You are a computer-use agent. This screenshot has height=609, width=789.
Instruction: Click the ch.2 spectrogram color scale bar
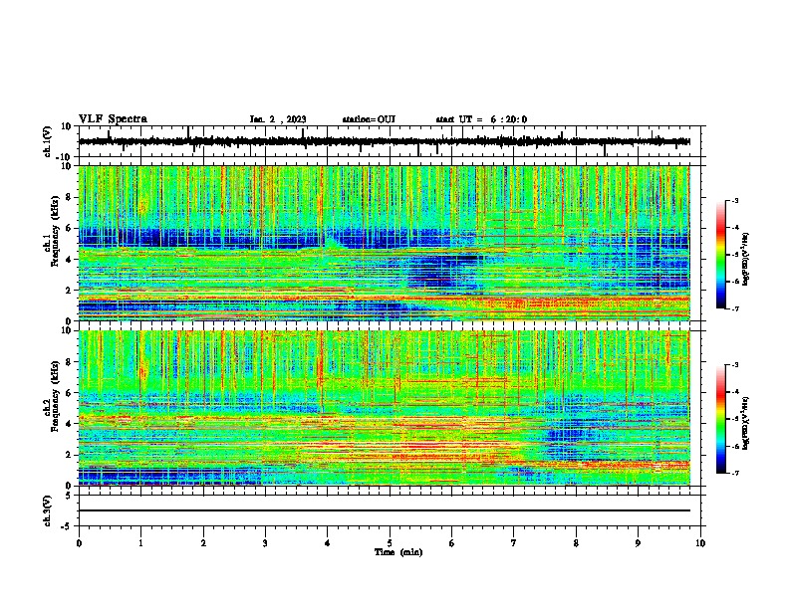click(x=720, y=419)
